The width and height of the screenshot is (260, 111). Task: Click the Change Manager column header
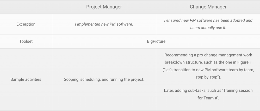(208, 7)
